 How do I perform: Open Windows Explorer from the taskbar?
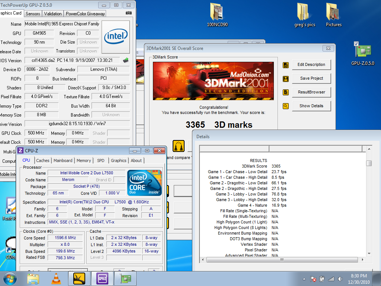(x=33, y=279)
